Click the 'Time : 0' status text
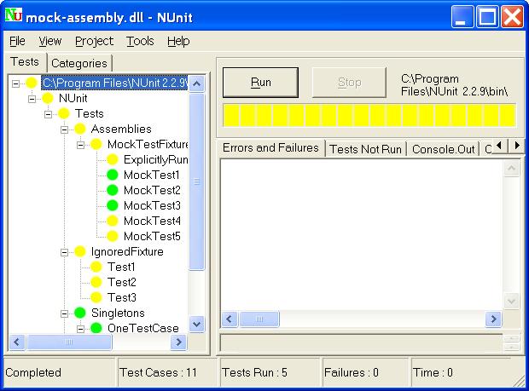This screenshot has height=391, width=529. pos(433,372)
